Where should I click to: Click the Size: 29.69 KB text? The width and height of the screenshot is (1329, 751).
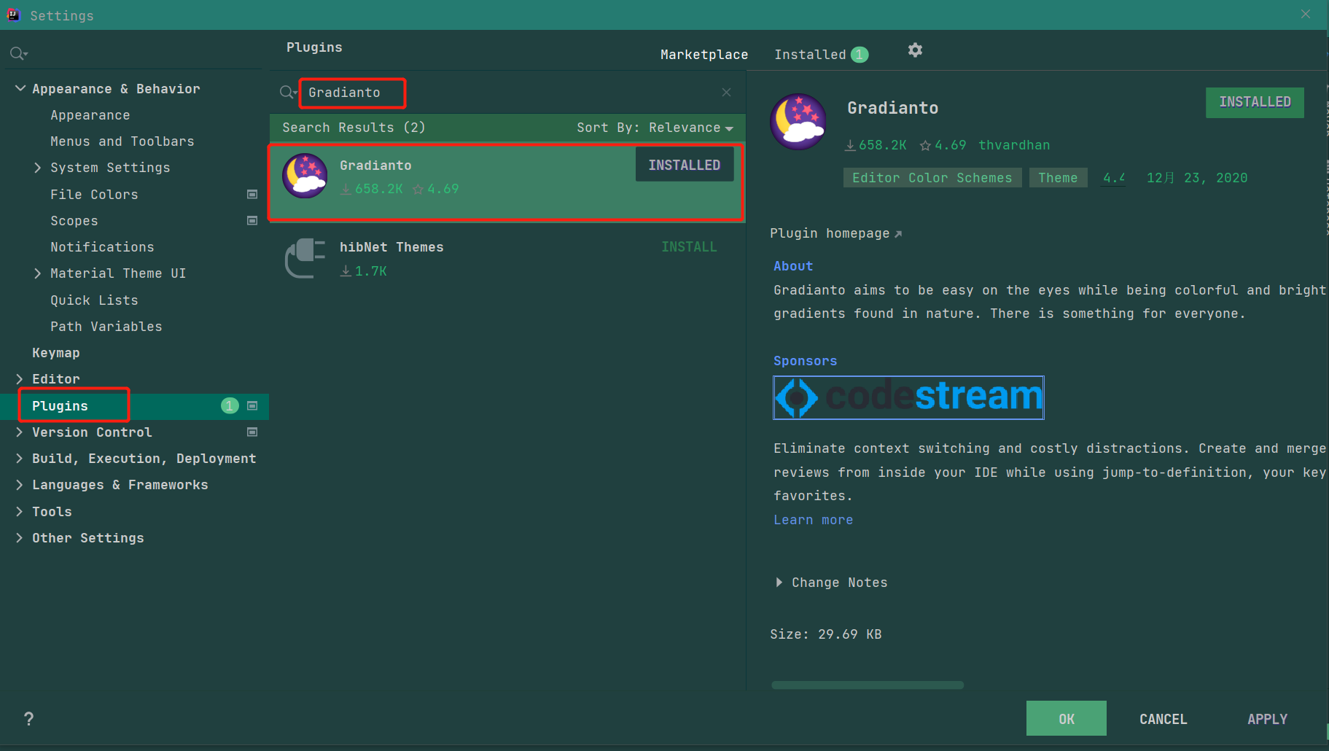click(x=826, y=634)
